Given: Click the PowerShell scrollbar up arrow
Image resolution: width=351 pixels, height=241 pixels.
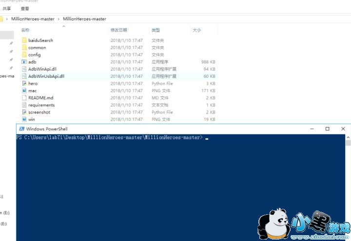Looking at the screenshot, I should coord(348,137).
